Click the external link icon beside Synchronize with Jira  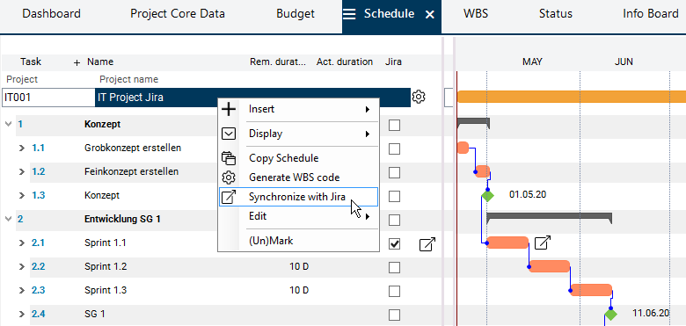[x=229, y=197]
